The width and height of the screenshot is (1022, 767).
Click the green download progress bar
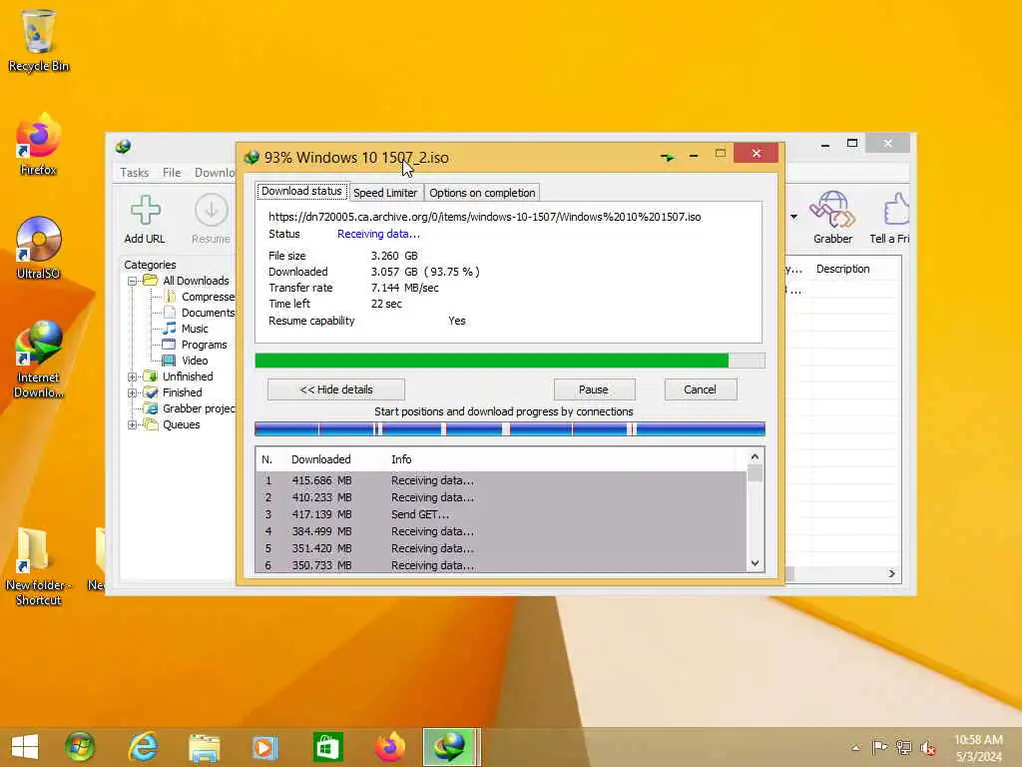pos(510,361)
